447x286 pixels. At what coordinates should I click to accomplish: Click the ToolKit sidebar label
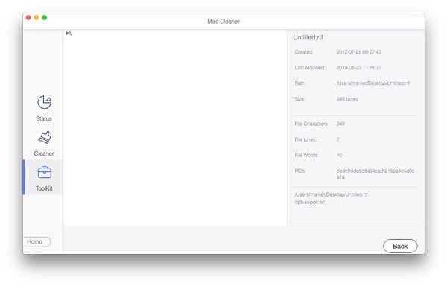44,188
